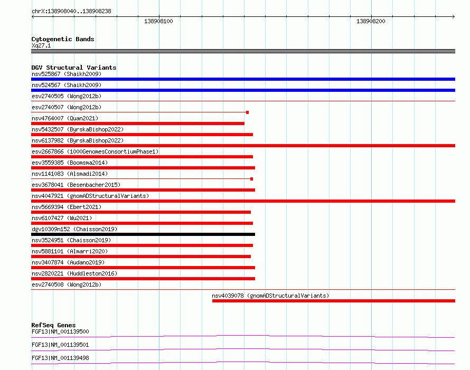Click the red bar of nsv5669394
This screenshot has width=470, height=370.
141,212
